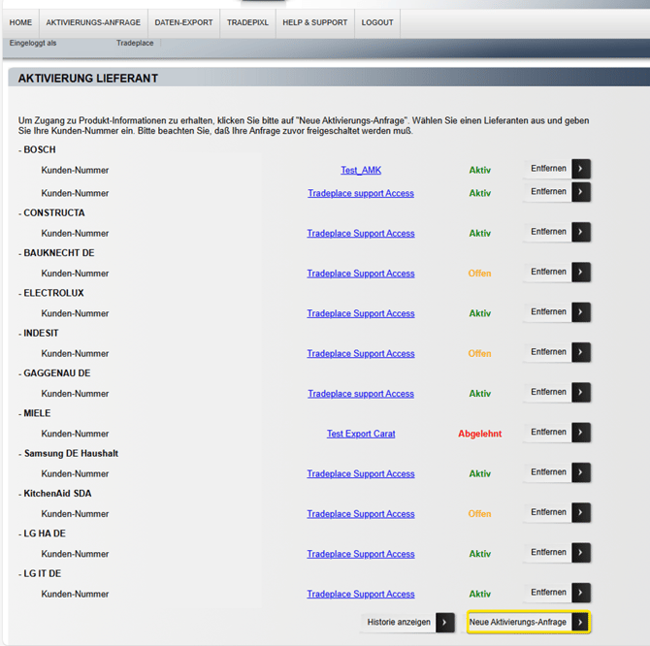Click Entfernen arrow icon for MIELE

click(581, 433)
